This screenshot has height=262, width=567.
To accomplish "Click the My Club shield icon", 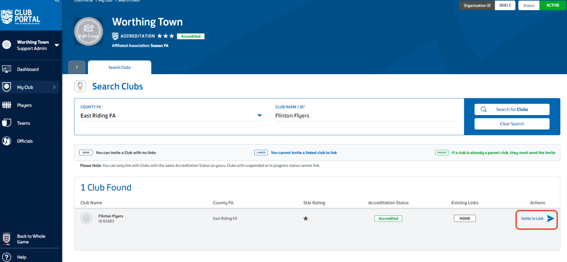I will [x=7, y=87].
